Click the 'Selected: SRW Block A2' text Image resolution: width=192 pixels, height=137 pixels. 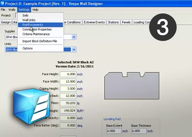click(76, 62)
